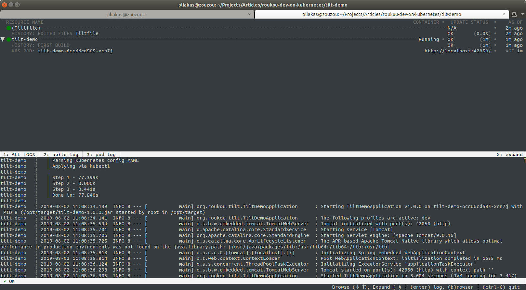Select the (Tiltfile) resource row
Viewport: 526px width, 290px height.
click(26, 28)
